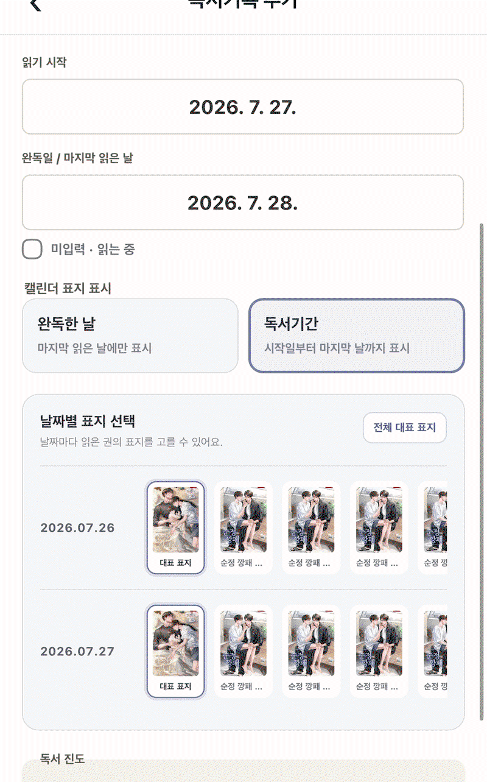This screenshot has height=782, width=487.
Task: Pick third 순정 깡패 cover for 2026.07.27
Action: [x=379, y=651]
